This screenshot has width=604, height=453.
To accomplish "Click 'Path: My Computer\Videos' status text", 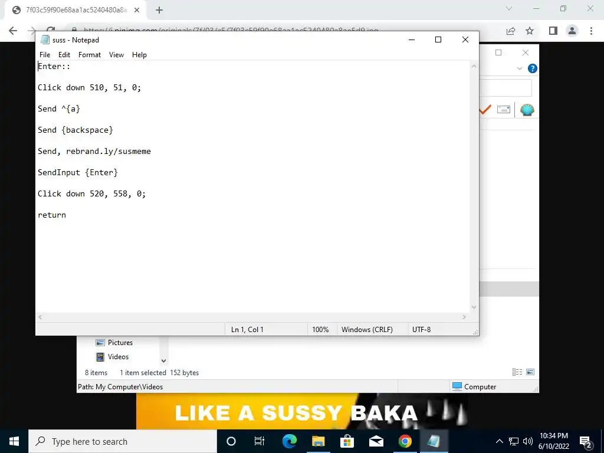I will click(x=120, y=387).
